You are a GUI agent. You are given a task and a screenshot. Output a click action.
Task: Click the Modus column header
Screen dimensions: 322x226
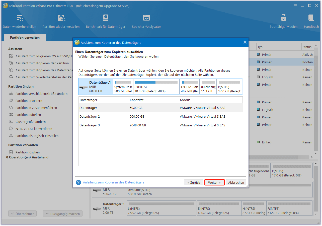211,100
